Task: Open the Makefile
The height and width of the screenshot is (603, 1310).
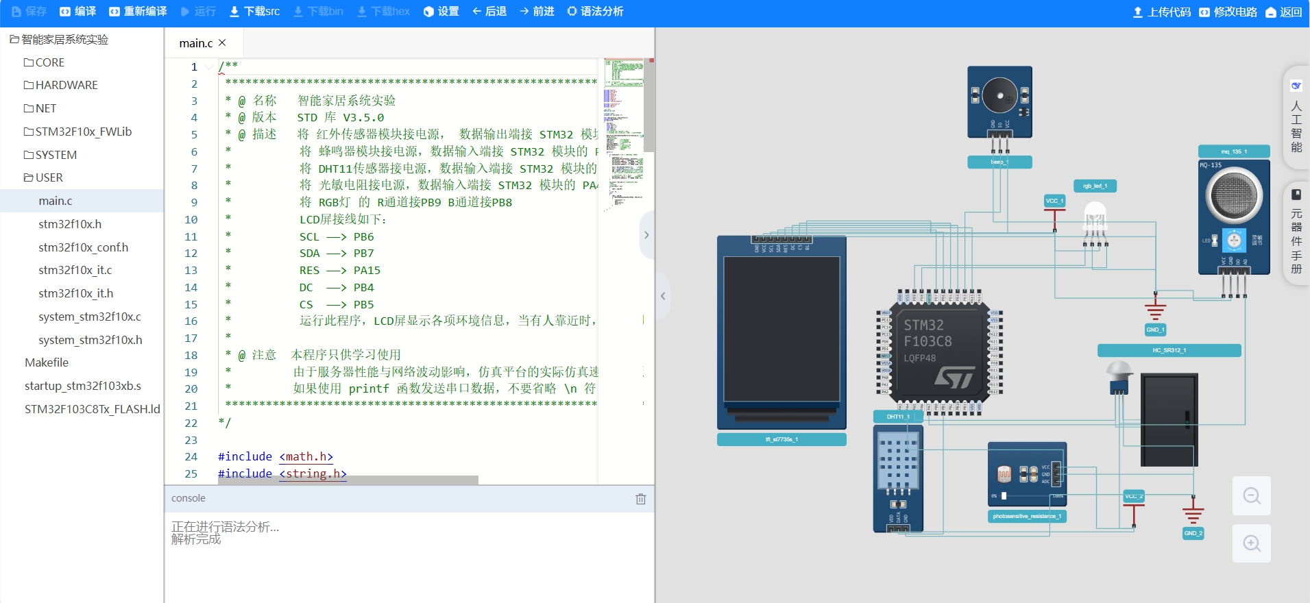Action: (x=47, y=362)
